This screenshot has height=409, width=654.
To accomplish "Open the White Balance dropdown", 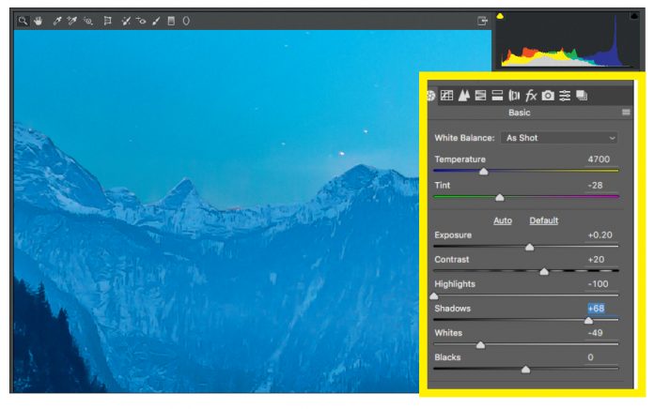I will (559, 138).
